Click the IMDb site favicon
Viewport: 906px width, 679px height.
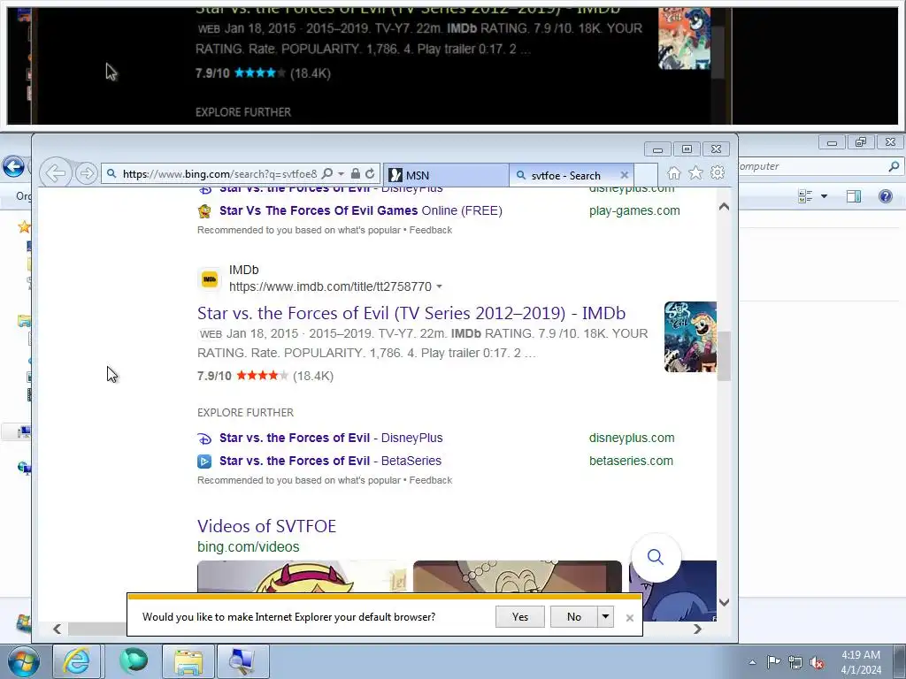click(209, 278)
